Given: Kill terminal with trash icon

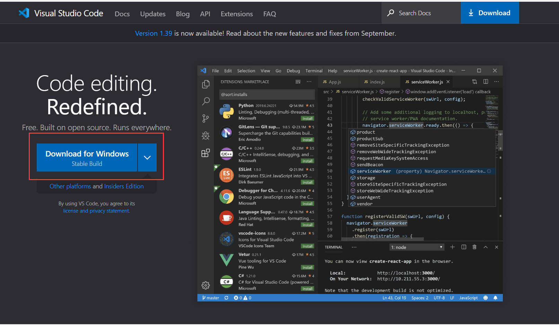Looking at the screenshot, I should pyautogui.click(x=474, y=247).
